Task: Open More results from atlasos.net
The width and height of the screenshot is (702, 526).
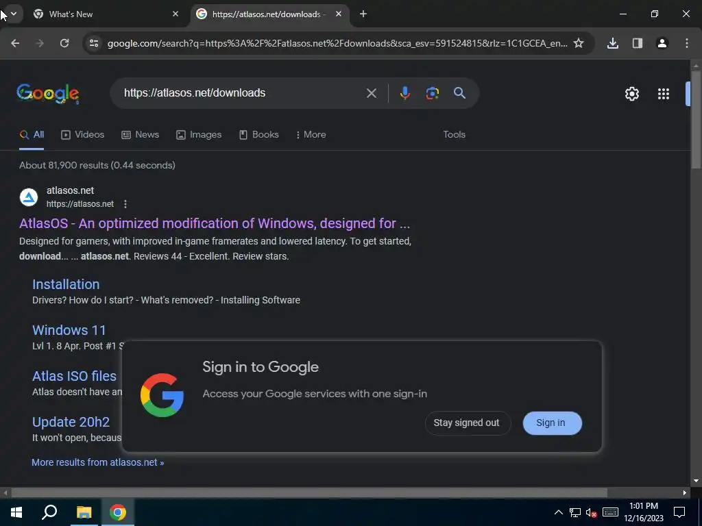Action: [97, 462]
